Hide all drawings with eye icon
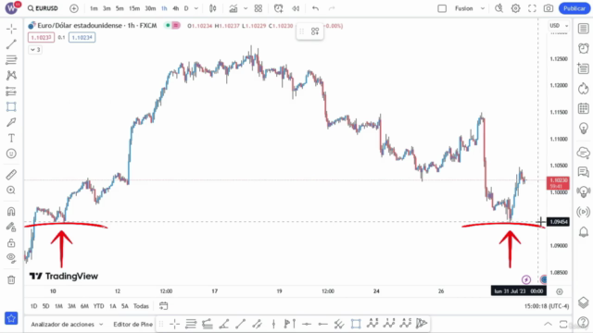Viewport: 593px width, 333px height. (x=11, y=258)
